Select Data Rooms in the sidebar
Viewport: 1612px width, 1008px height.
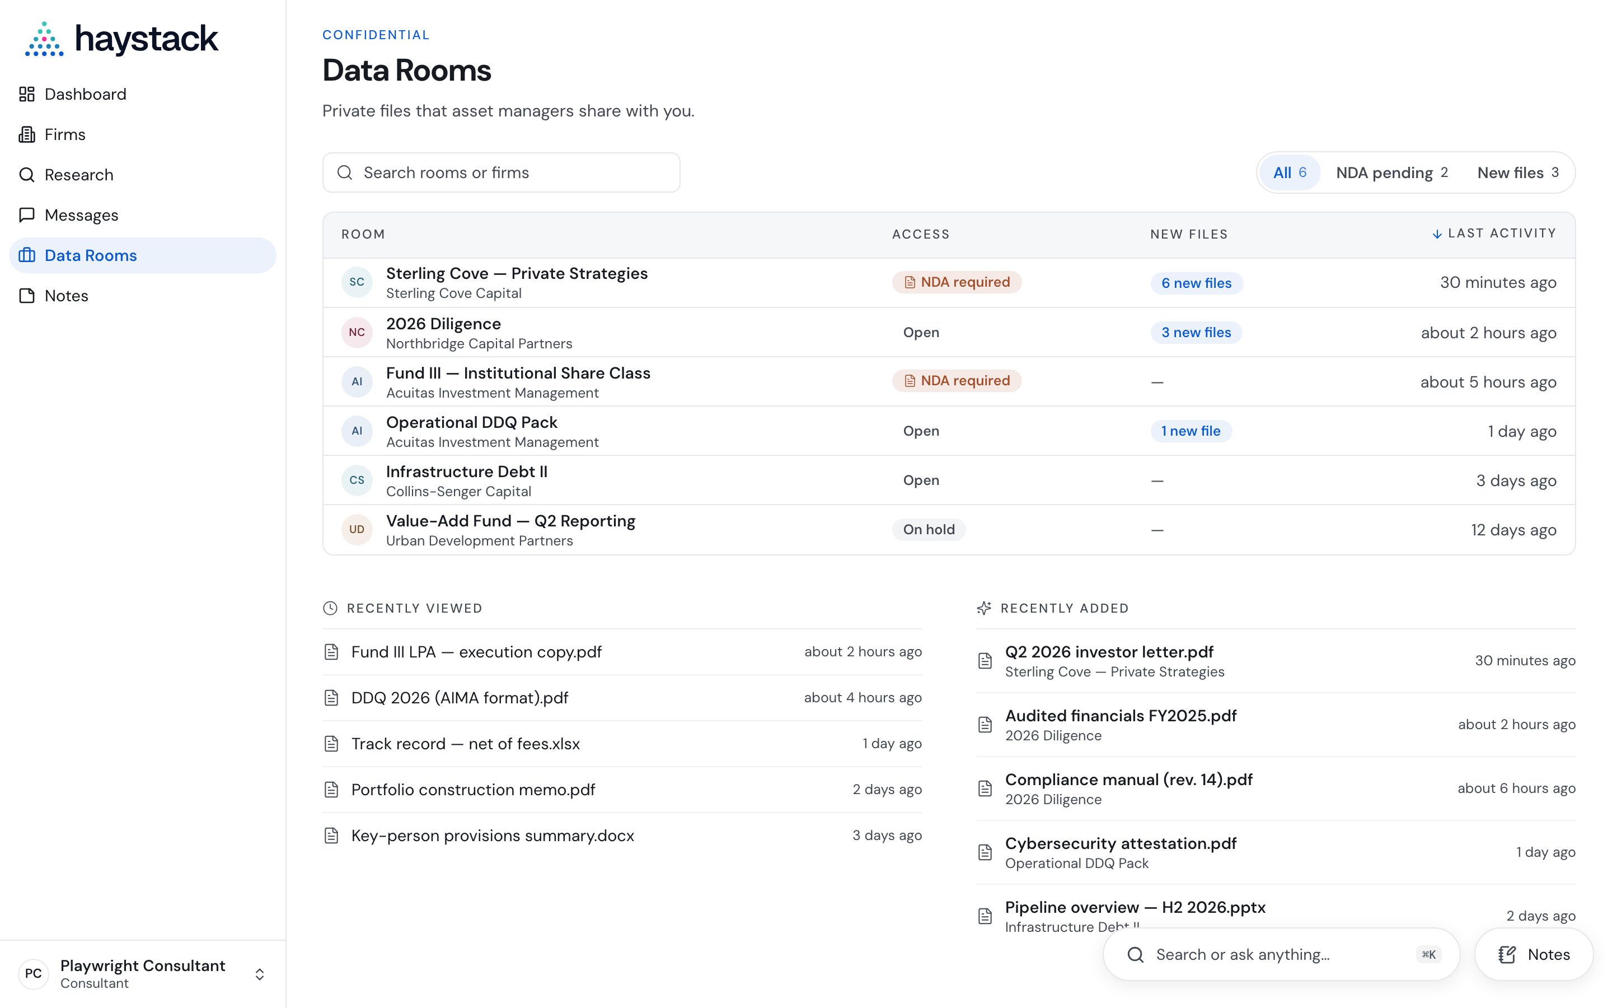pos(143,255)
